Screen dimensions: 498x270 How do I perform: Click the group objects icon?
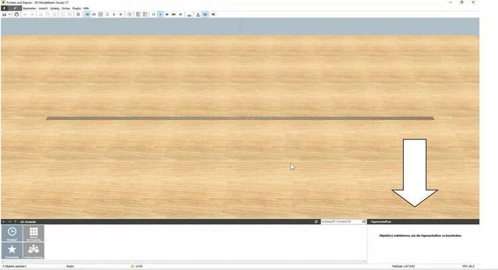click(x=63, y=15)
